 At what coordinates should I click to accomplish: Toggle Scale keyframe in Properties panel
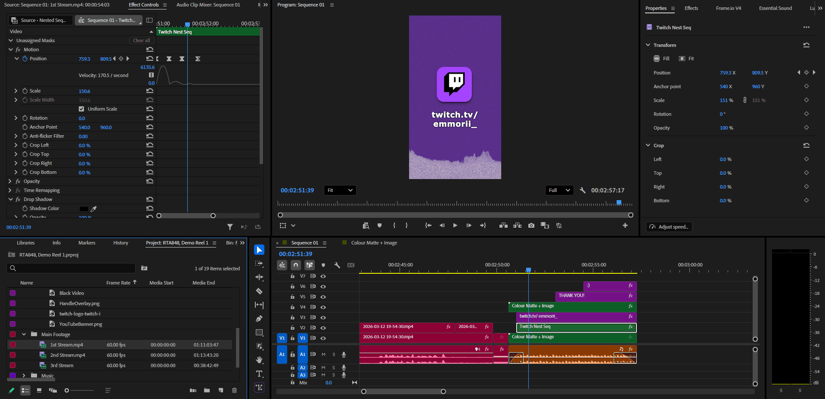[806, 100]
